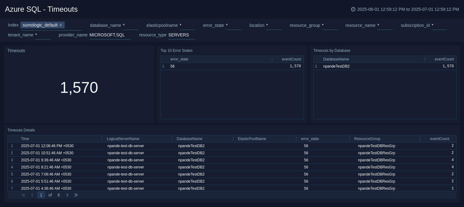
Task: Sort Timeouts Details by ResourceGroup column
Action: (x=367, y=139)
